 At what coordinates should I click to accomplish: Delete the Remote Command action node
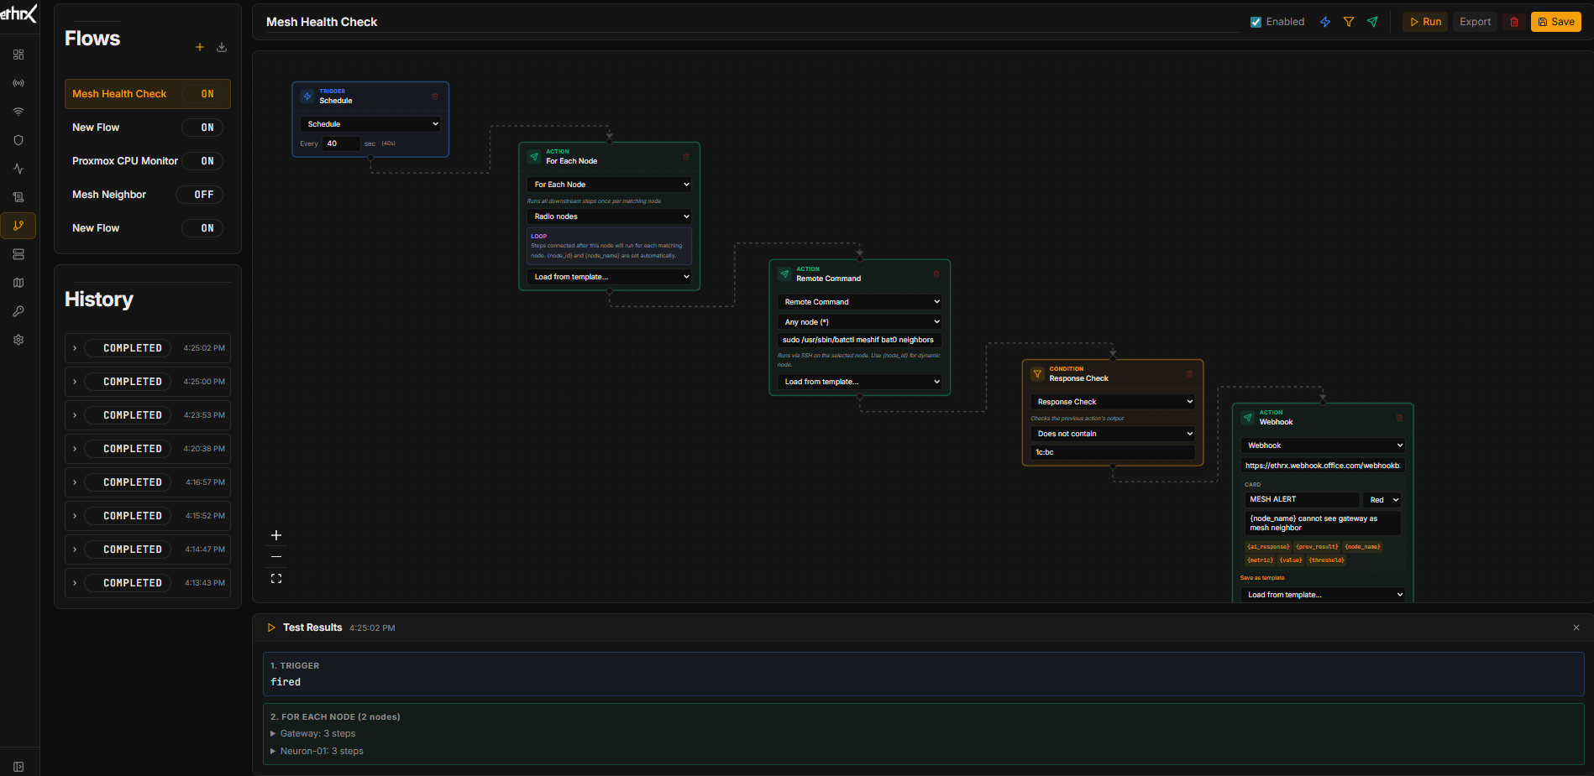click(x=936, y=274)
